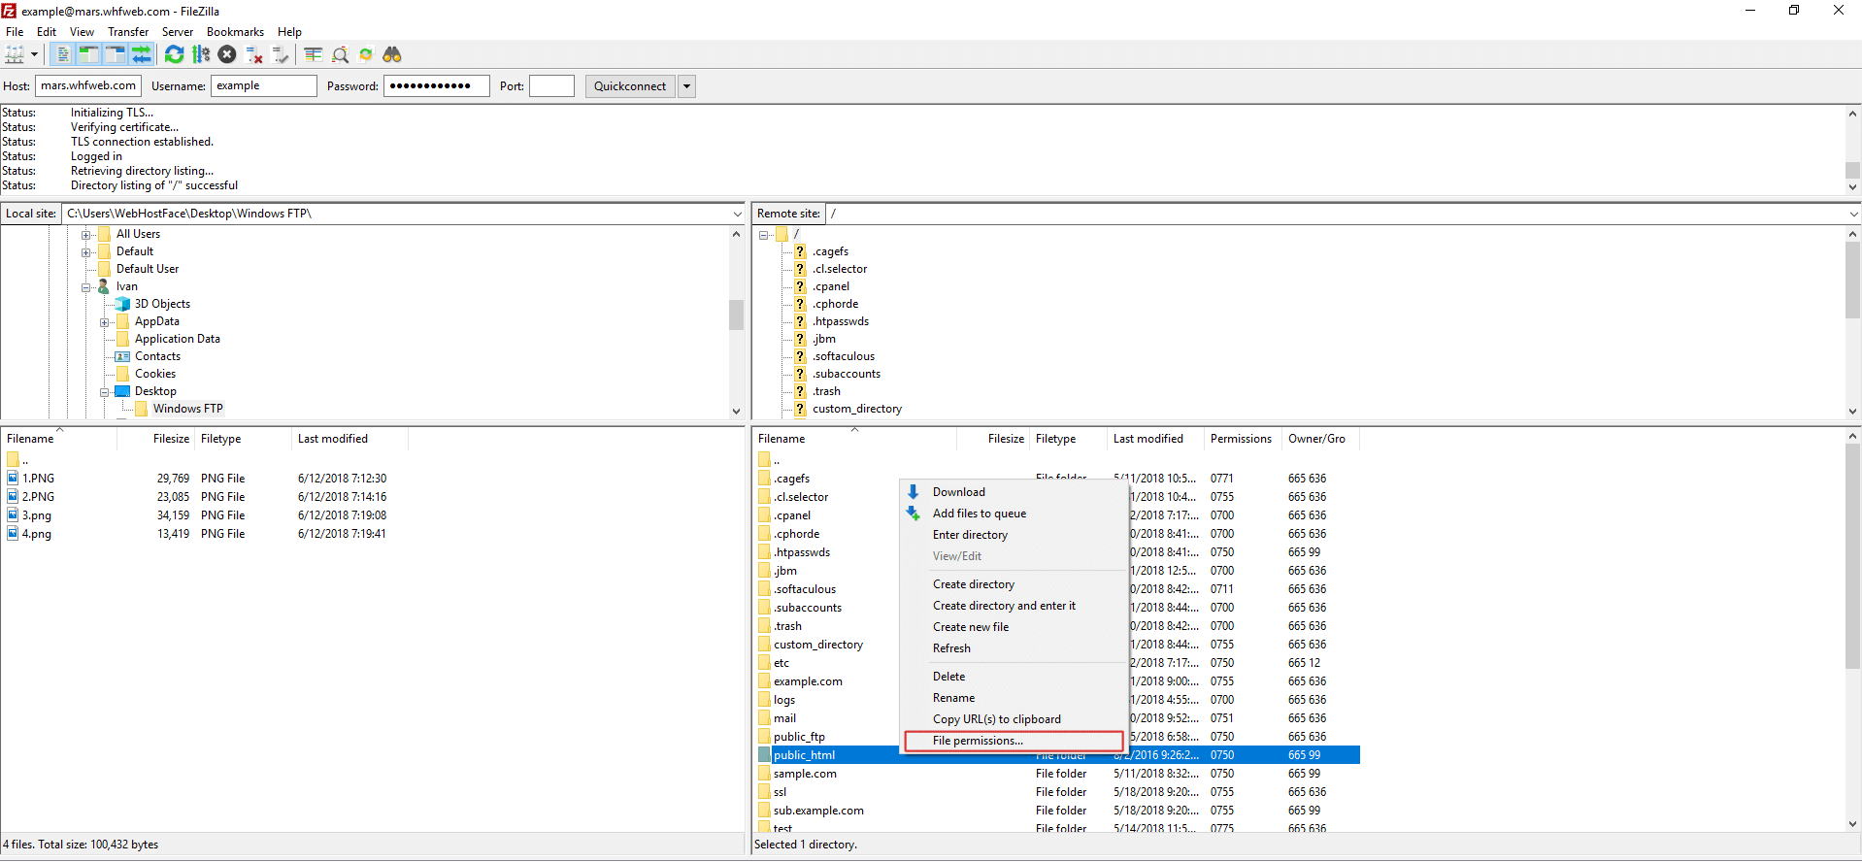The height and width of the screenshot is (862, 1862).
Task: Click the folder icon of sample.com
Action: click(x=765, y=774)
